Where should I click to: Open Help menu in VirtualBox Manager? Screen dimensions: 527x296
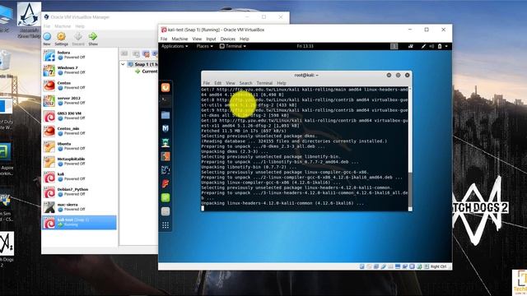click(80, 26)
